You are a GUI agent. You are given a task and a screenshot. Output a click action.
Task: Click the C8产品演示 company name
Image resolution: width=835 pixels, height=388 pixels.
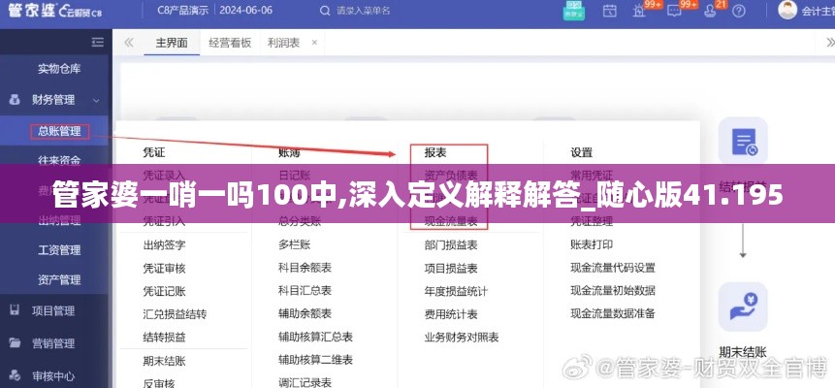tap(182, 10)
